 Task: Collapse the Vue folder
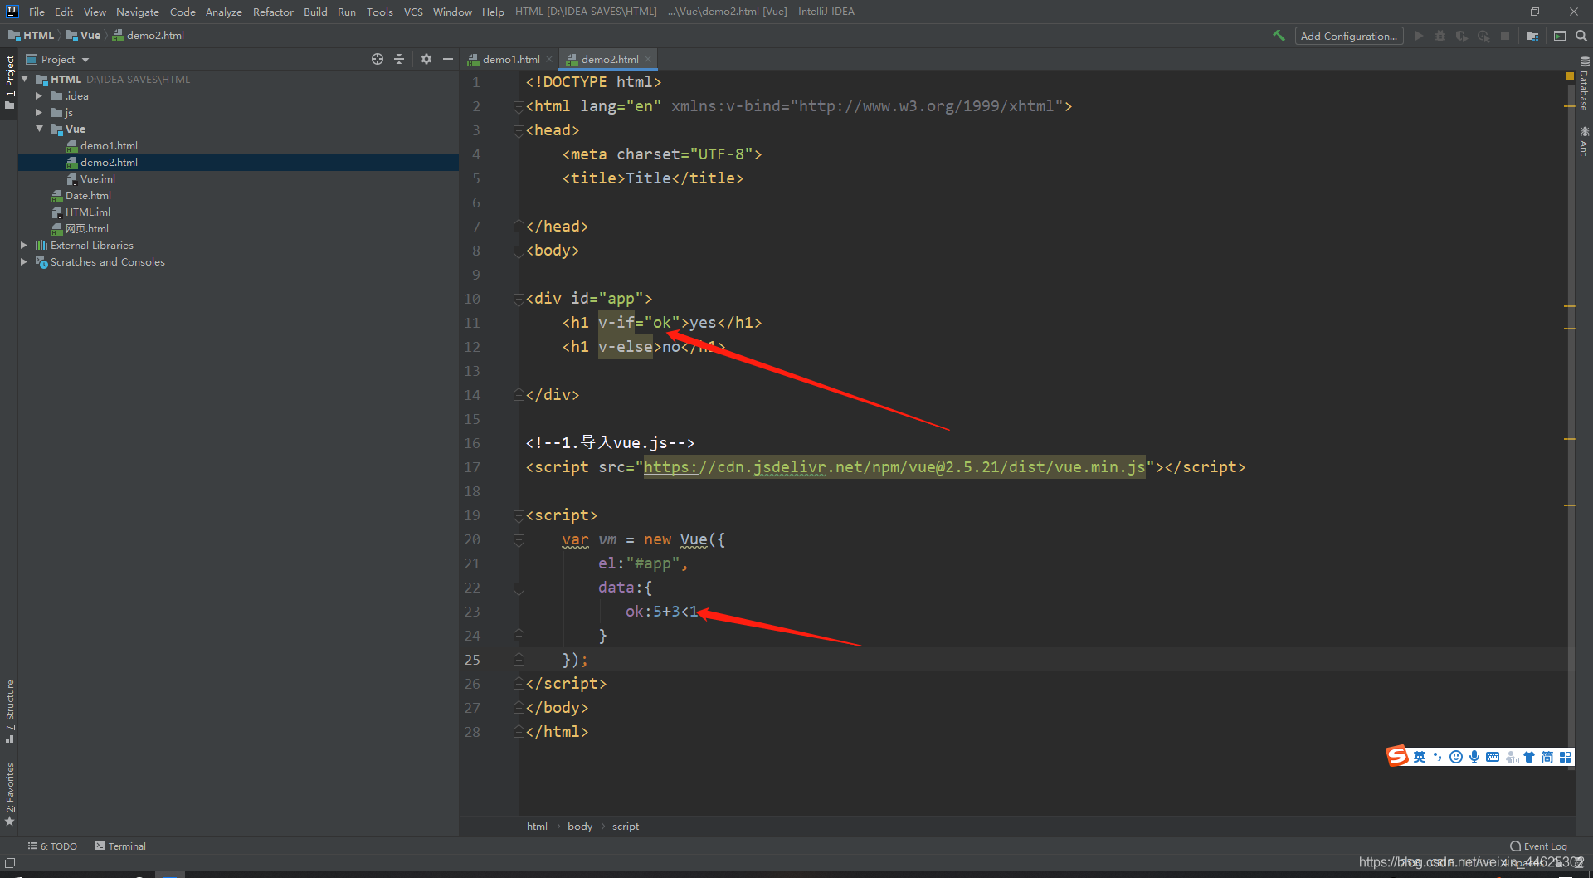click(x=39, y=129)
